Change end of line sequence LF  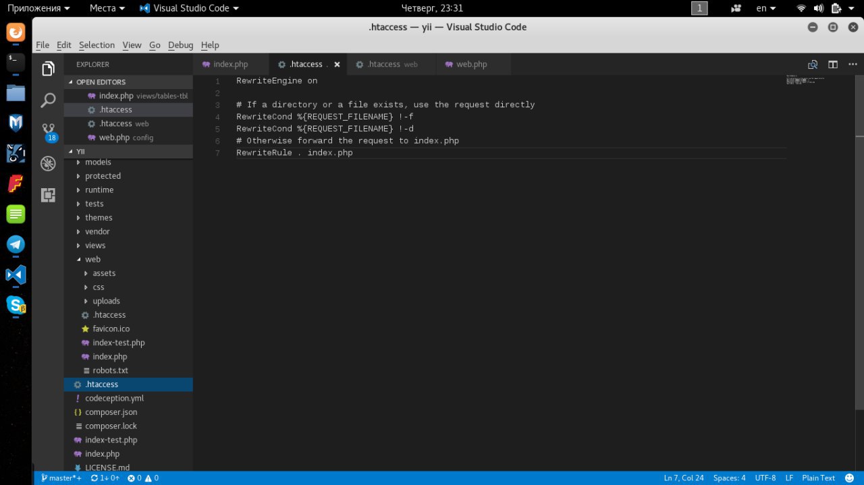click(789, 478)
